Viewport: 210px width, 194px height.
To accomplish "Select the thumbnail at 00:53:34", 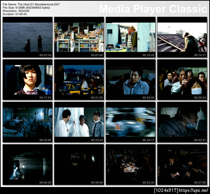I will coord(131,165).
